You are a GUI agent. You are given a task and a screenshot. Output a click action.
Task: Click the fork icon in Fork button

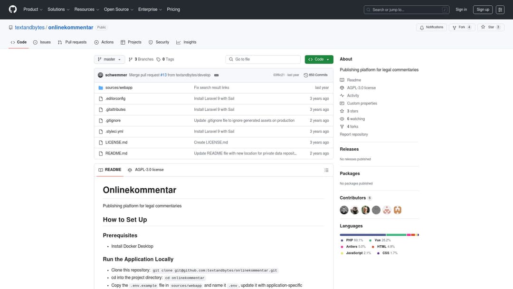point(454,28)
